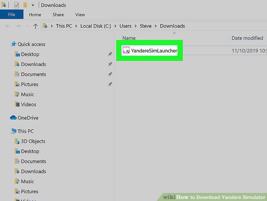The image size is (267, 201).
Task: Select Downloads in the address path
Action: pyautogui.click(x=172, y=26)
